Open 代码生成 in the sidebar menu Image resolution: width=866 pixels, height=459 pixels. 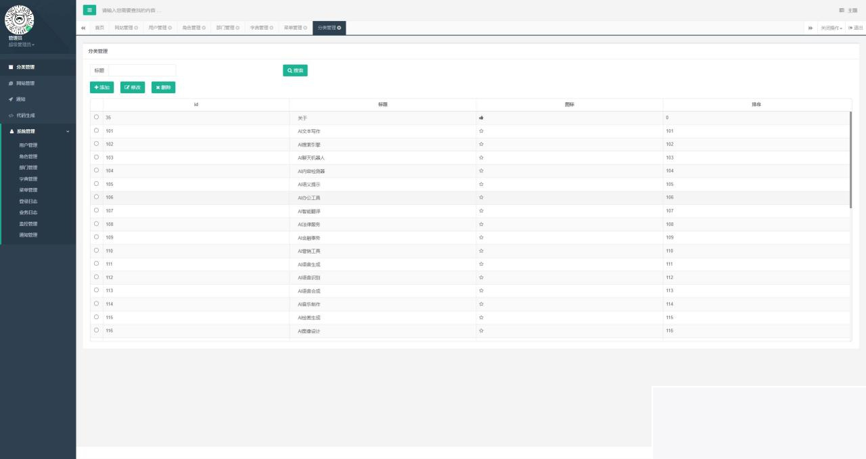(26, 115)
